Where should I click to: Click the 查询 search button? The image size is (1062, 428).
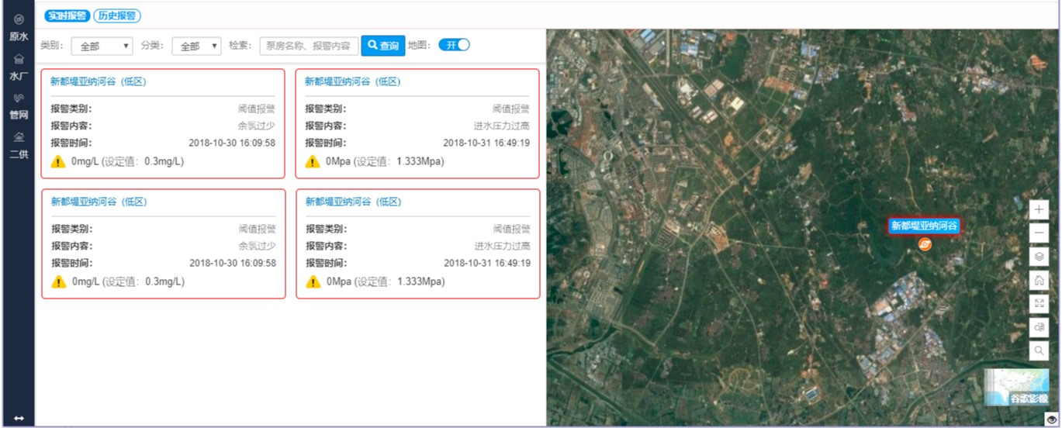(x=383, y=46)
